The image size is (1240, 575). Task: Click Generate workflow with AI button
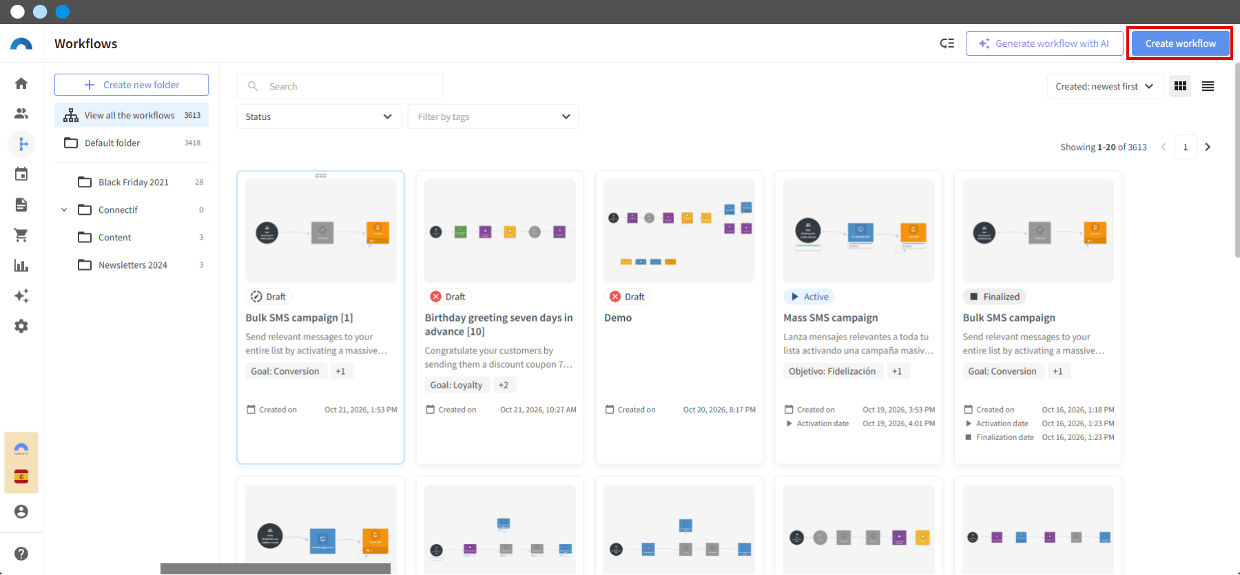tap(1044, 43)
